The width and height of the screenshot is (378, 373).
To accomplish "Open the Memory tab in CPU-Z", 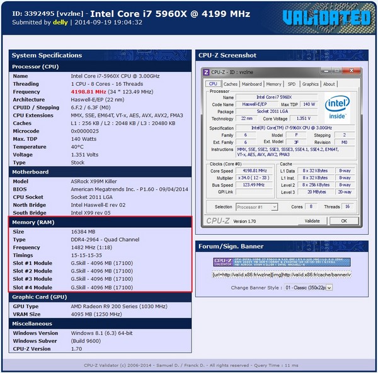I will click(273, 84).
